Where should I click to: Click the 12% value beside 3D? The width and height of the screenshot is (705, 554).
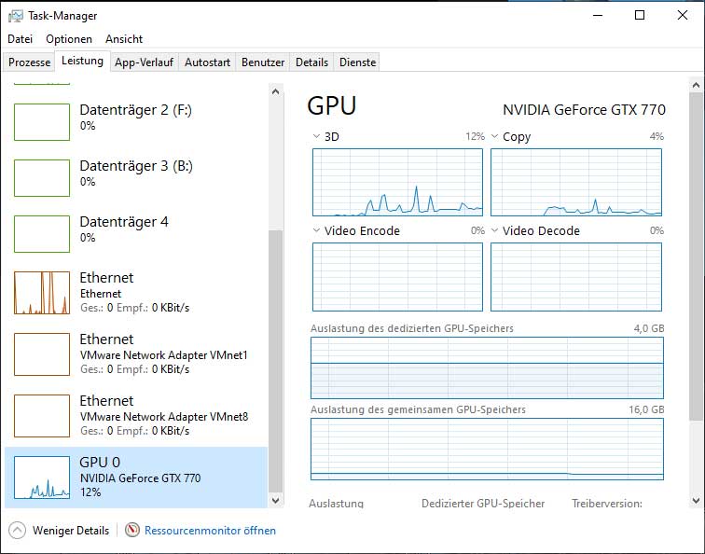coord(476,136)
